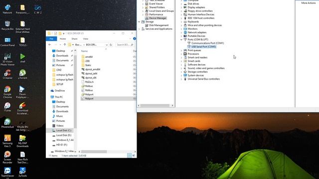
Task: Open the Network desktop icon
Action: tap(7, 9)
